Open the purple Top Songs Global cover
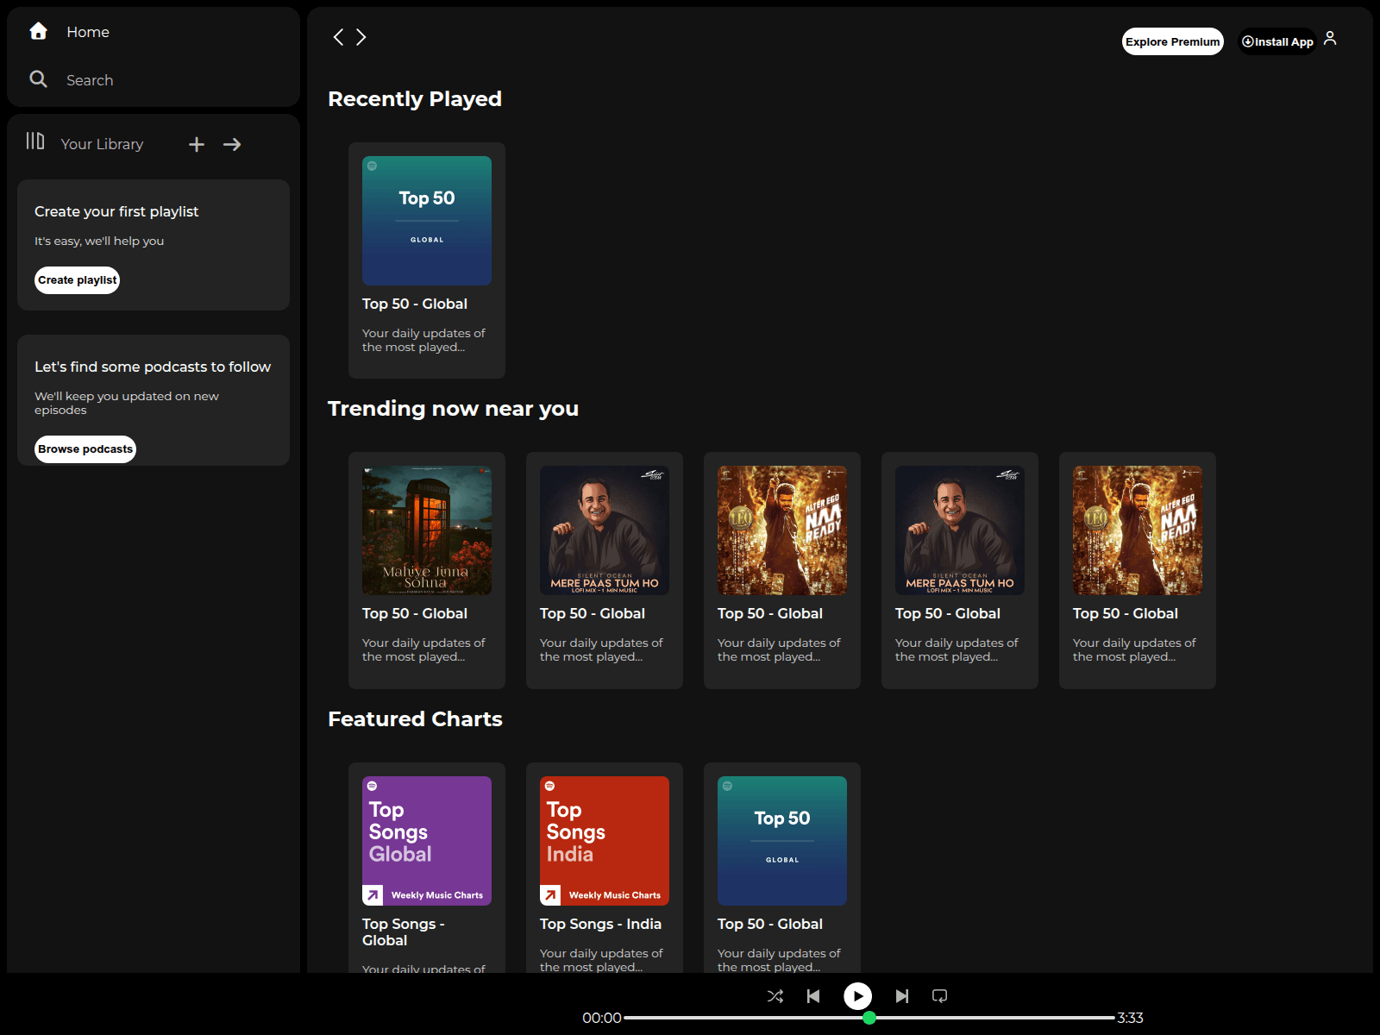Image resolution: width=1380 pixels, height=1035 pixels. 427,841
